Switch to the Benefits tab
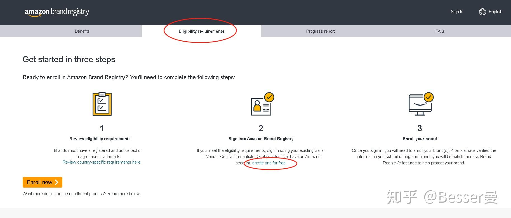This screenshot has width=511, height=218. coord(82,31)
